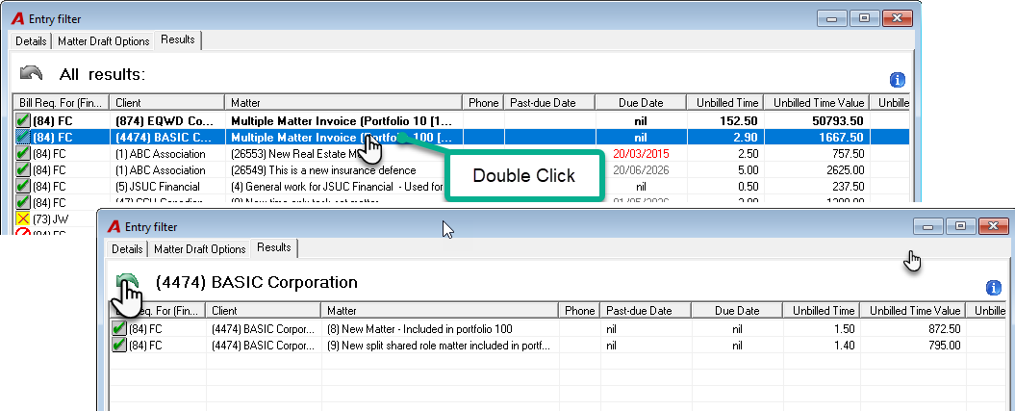Image resolution: width=1015 pixels, height=411 pixels.
Task: Click status icon on highlighted BASIC C... row
Action: (x=23, y=138)
